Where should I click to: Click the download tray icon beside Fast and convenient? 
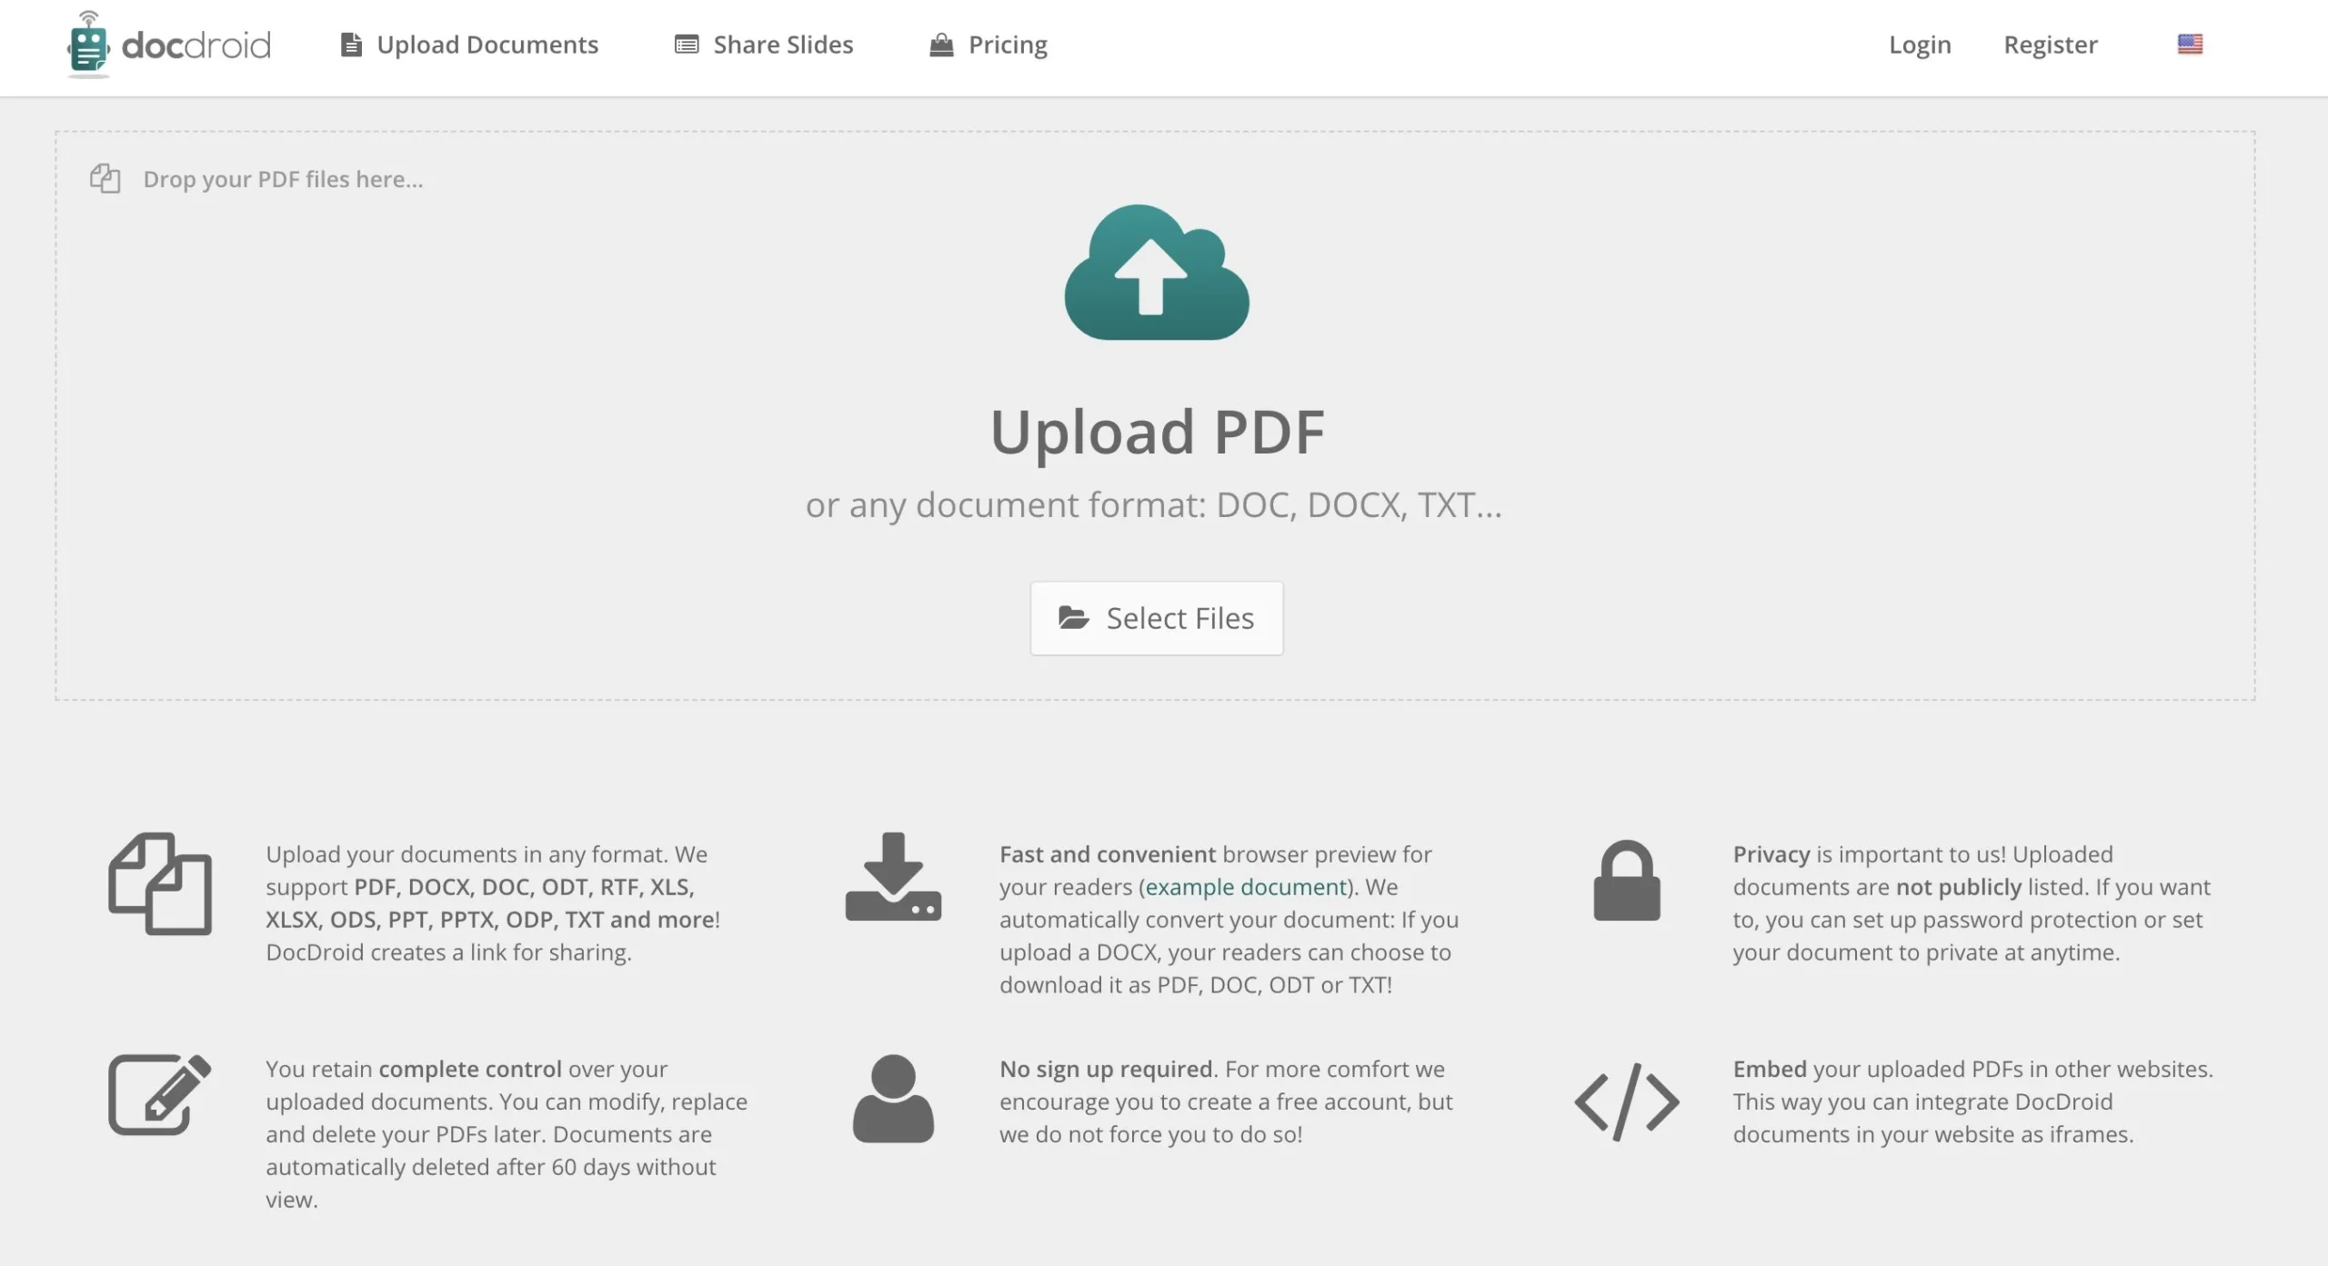point(893,876)
